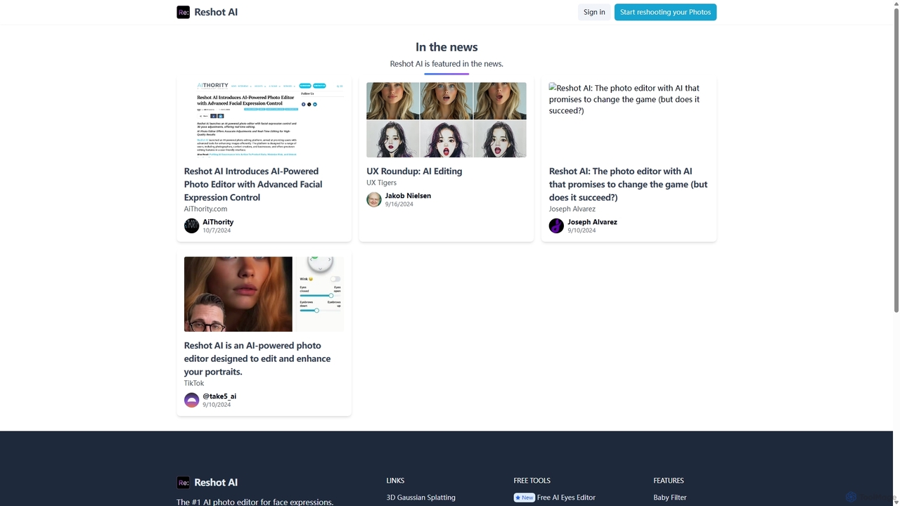Open the 3D Gaussian Splatting footer link

point(420,498)
